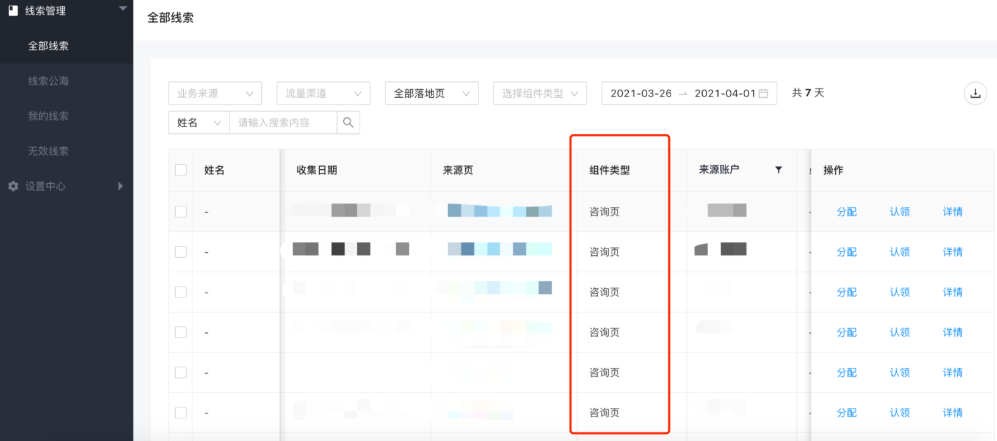Click 分配 in the fifth row
Image resolution: width=997 pixels, height=441 pixels.
coord(846,373)
